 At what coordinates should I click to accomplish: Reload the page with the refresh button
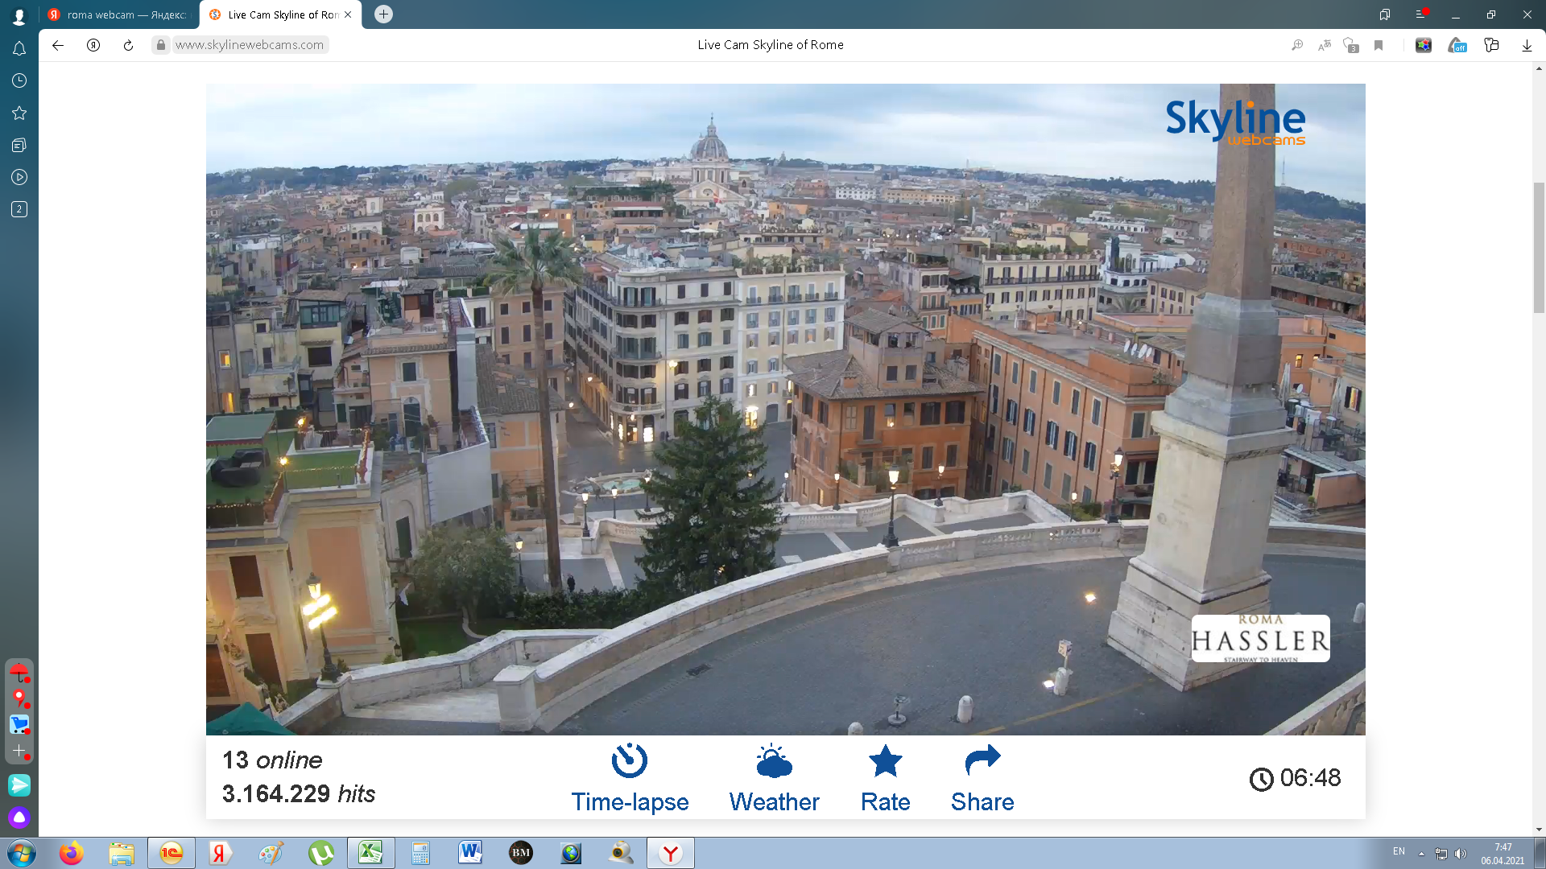pos(128,45)
